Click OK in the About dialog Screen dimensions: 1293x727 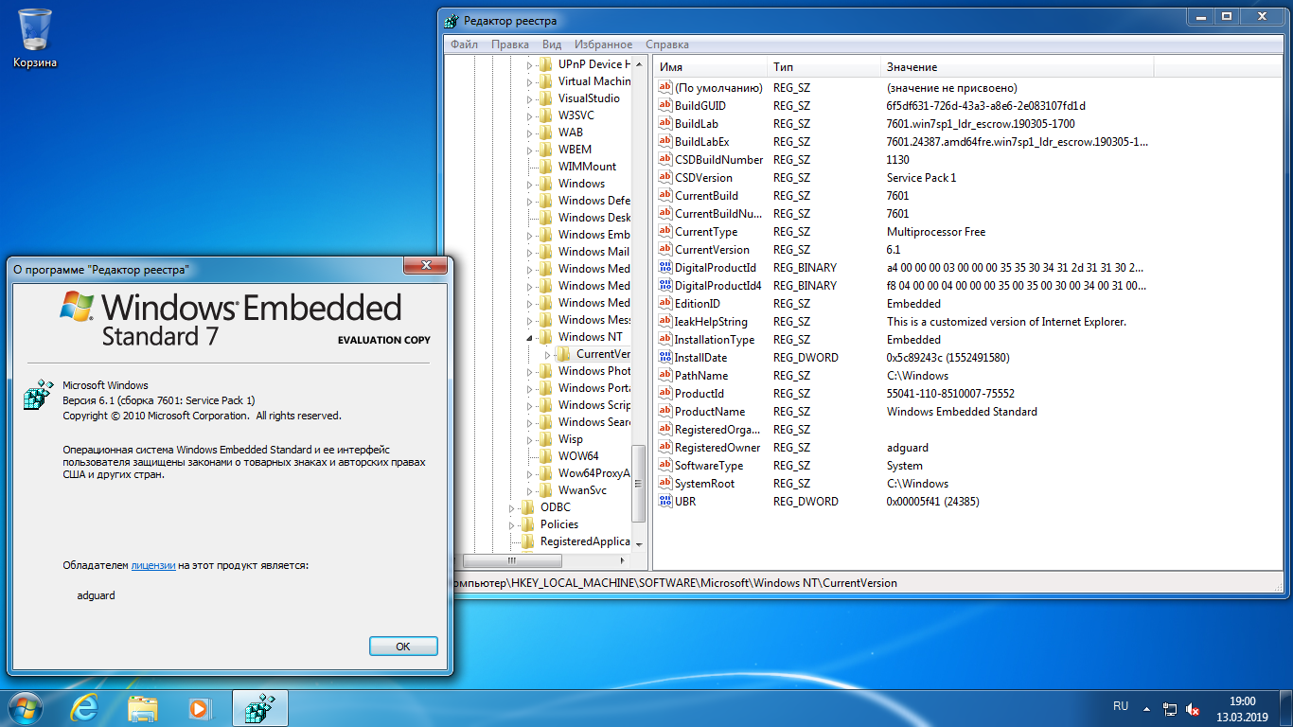pos(403,647)
